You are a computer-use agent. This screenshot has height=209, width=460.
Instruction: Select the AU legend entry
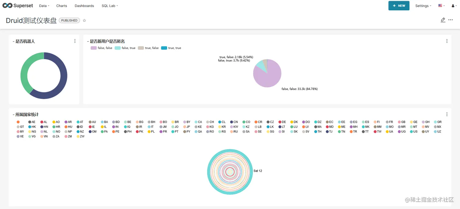(x=92, y=122)
